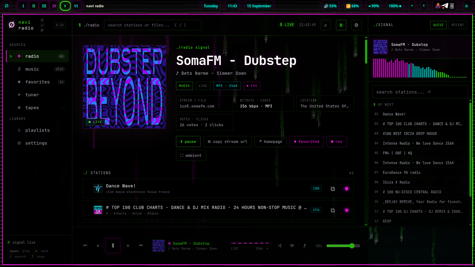The image size is (475, 267).
Task: Switch to the RECENT tab
Action: pos(458,25)
